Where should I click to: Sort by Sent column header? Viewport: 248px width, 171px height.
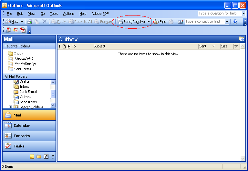click(x=209, y=46)
